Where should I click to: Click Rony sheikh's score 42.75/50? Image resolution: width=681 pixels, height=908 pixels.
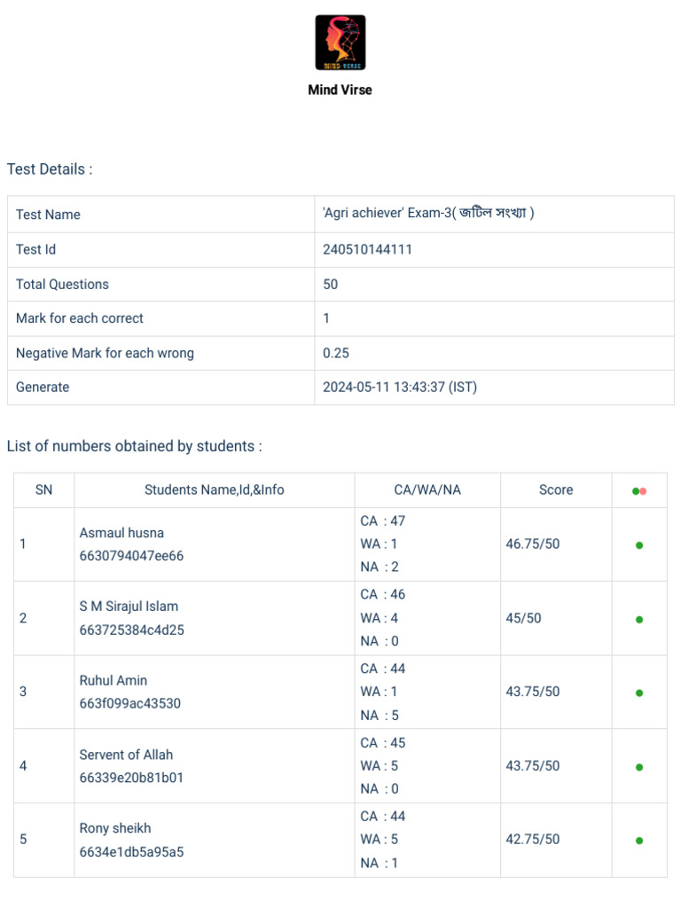click(533, 839)
